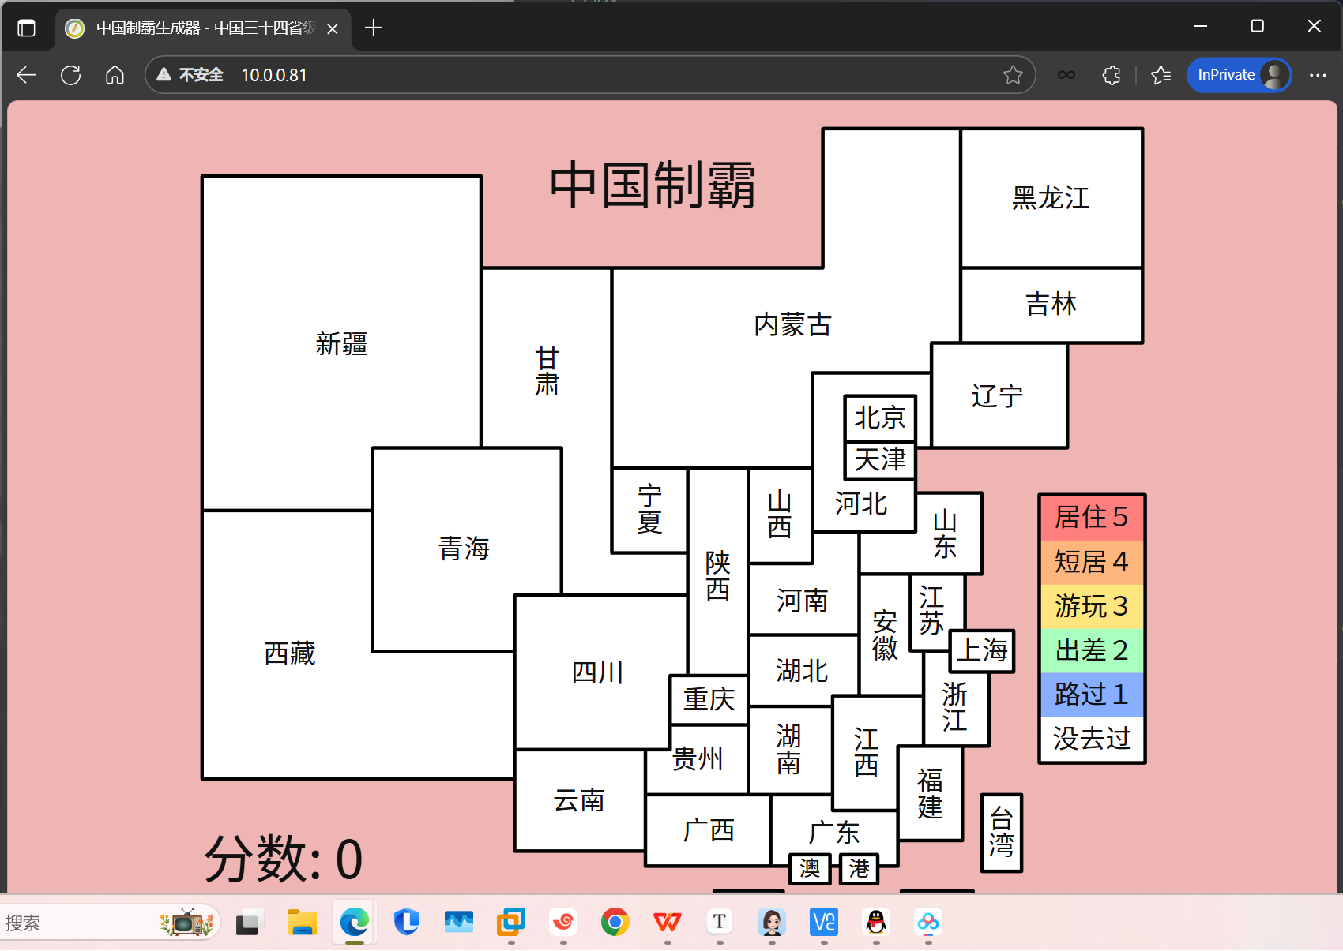
Task: Choose the 出差 2 green legend option
Action: pyautogui.click(x=1092, y=650)
